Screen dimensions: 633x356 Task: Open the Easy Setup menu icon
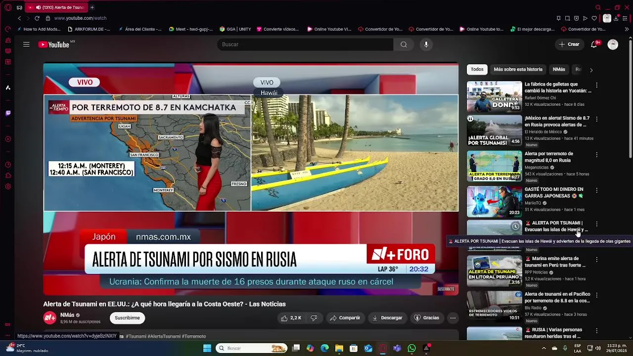point(626,18)
